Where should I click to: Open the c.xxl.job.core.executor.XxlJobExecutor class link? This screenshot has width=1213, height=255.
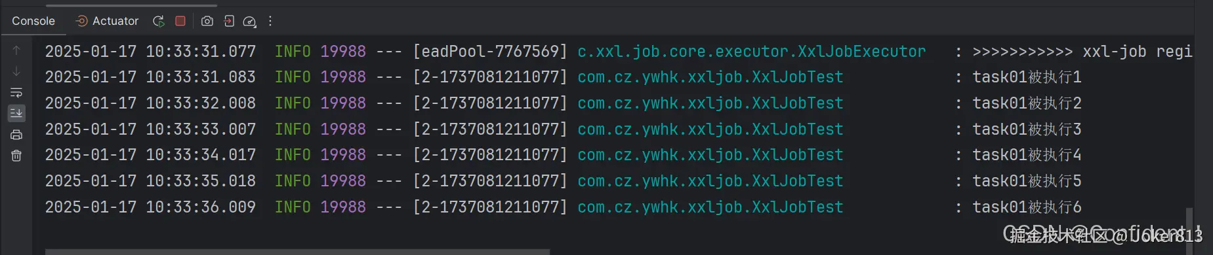click(752, 51)
